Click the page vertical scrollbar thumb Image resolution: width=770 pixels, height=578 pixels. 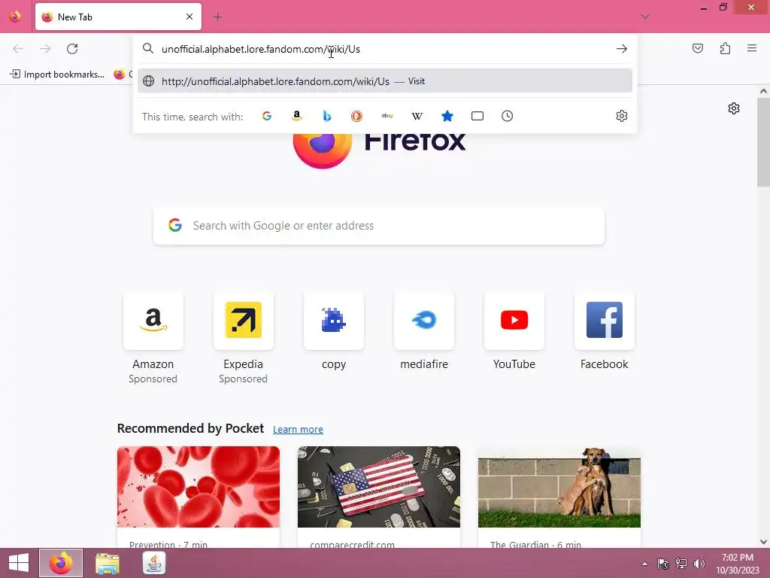[763, 142]
